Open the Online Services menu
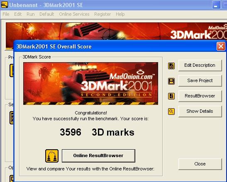 coord(74,14)
